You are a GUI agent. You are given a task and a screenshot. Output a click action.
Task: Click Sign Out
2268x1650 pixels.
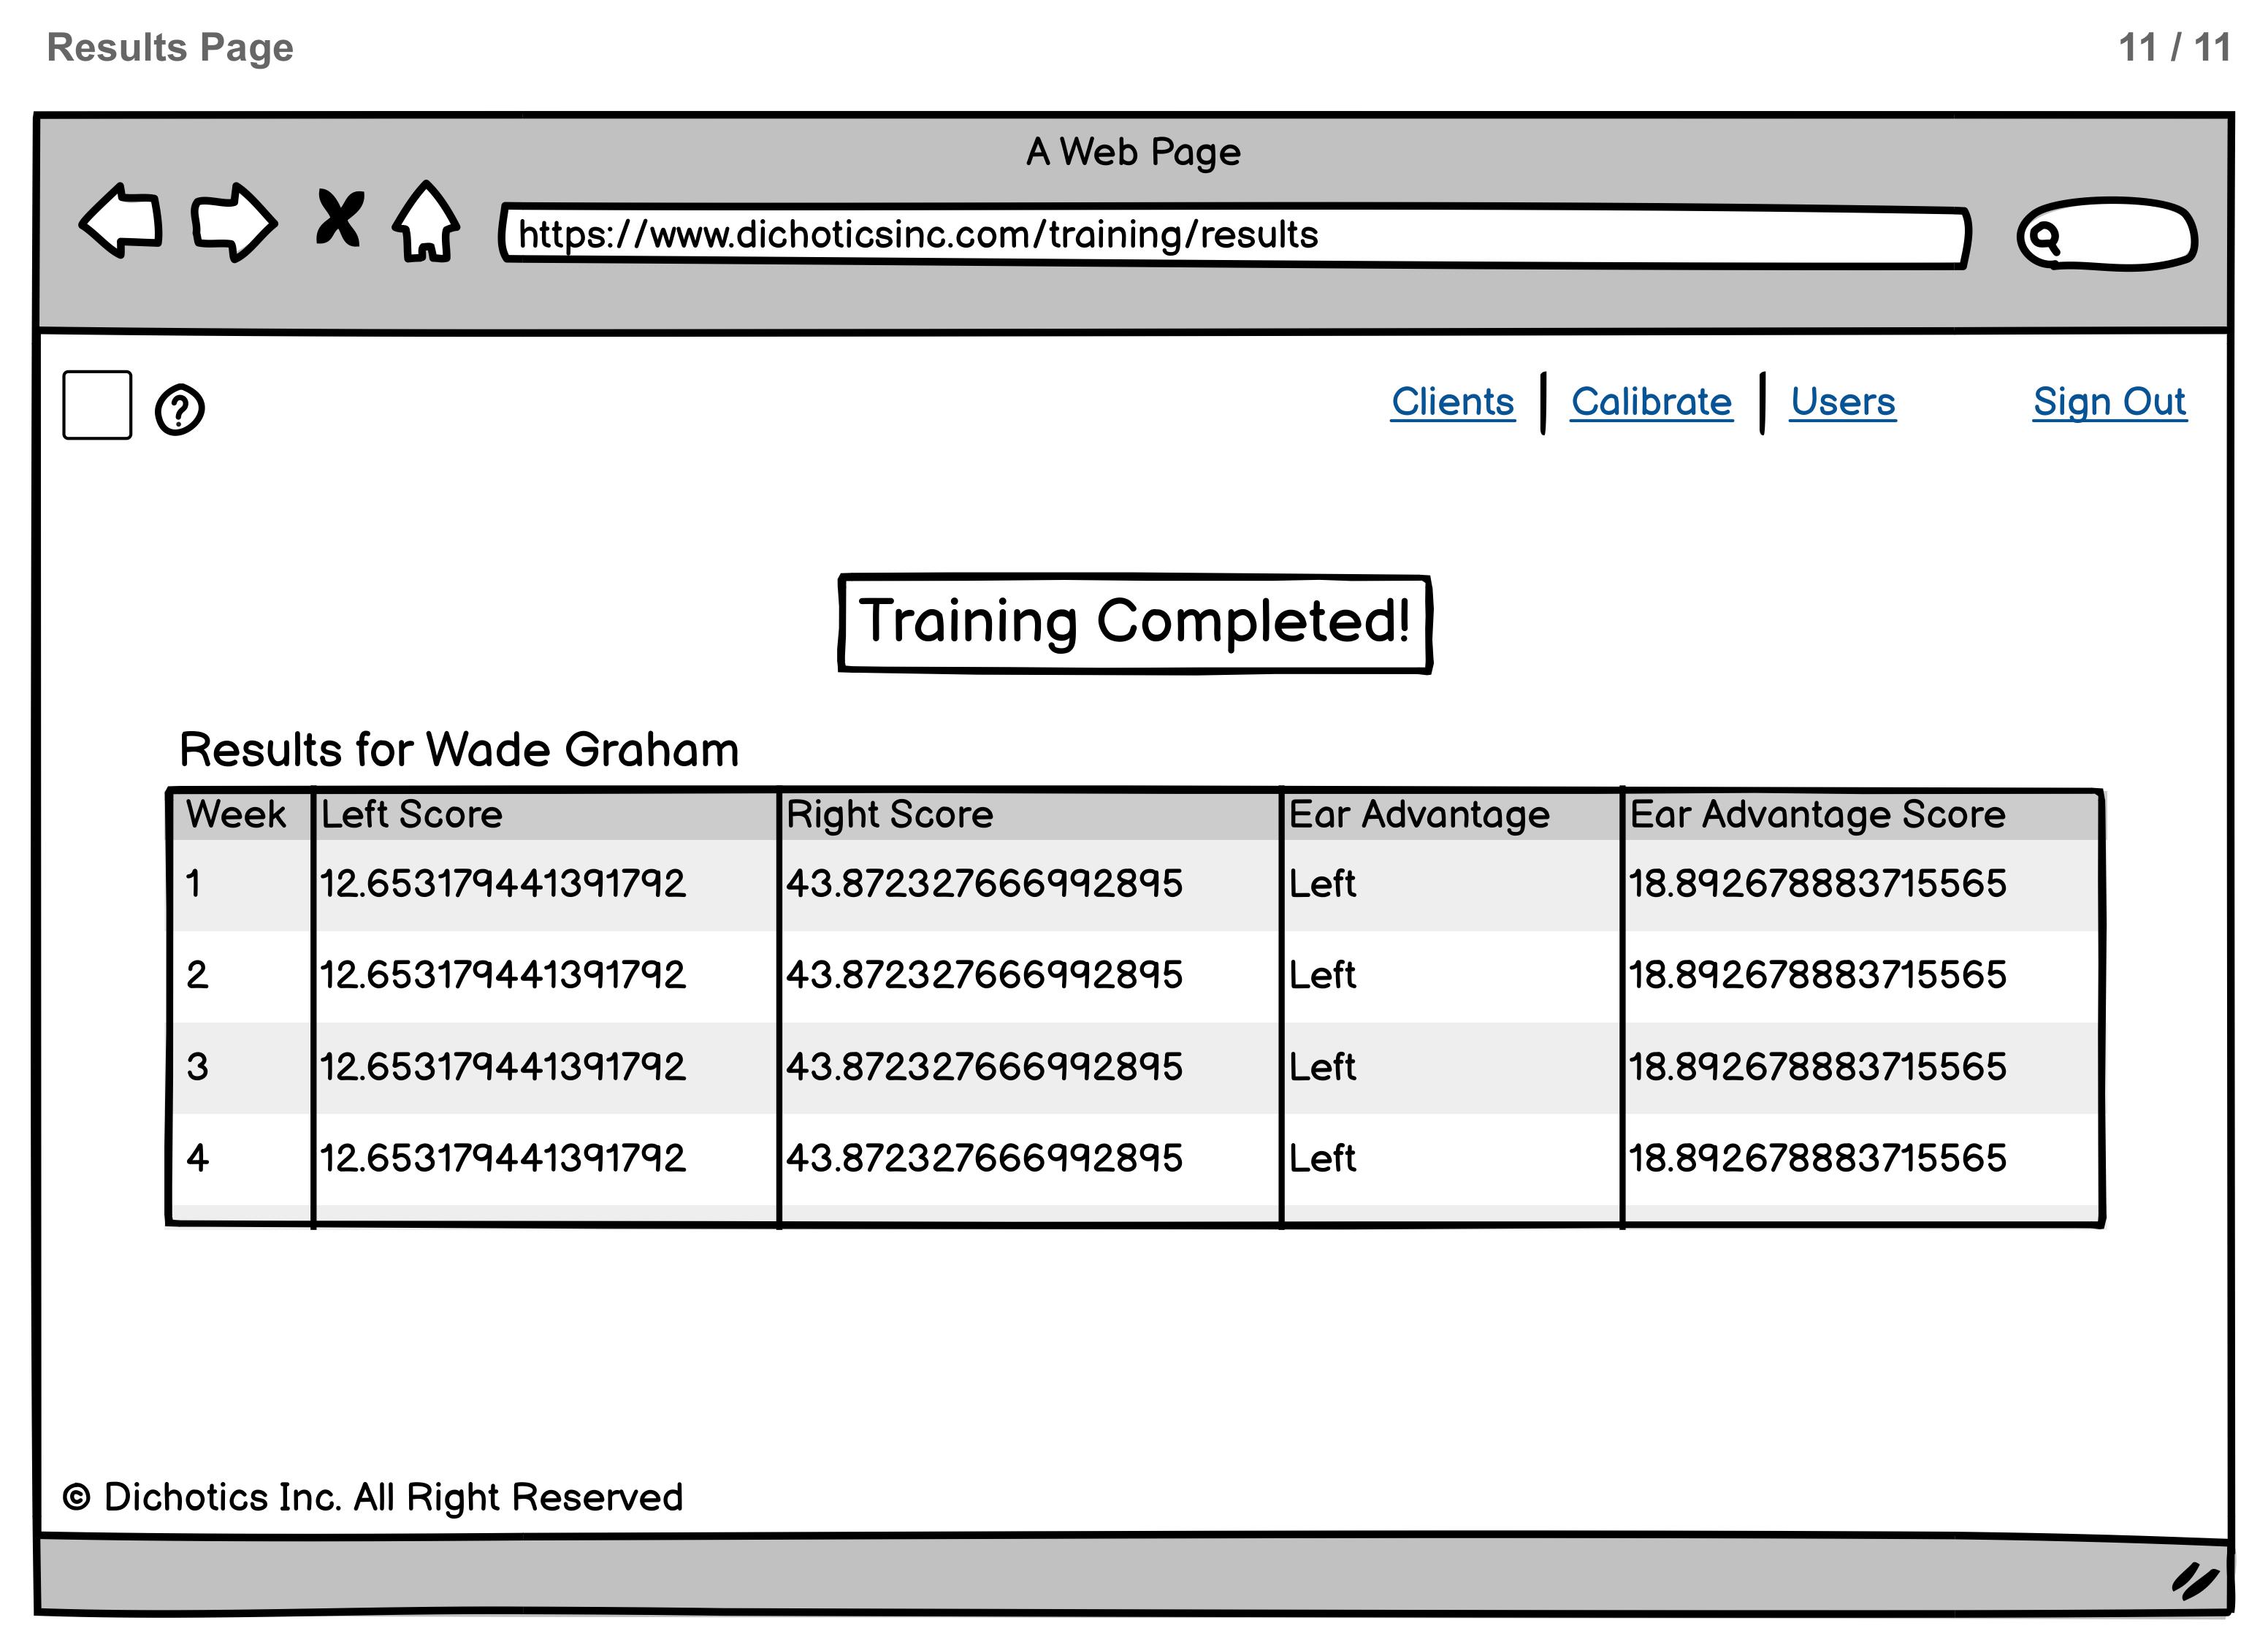click(2109, 402)
